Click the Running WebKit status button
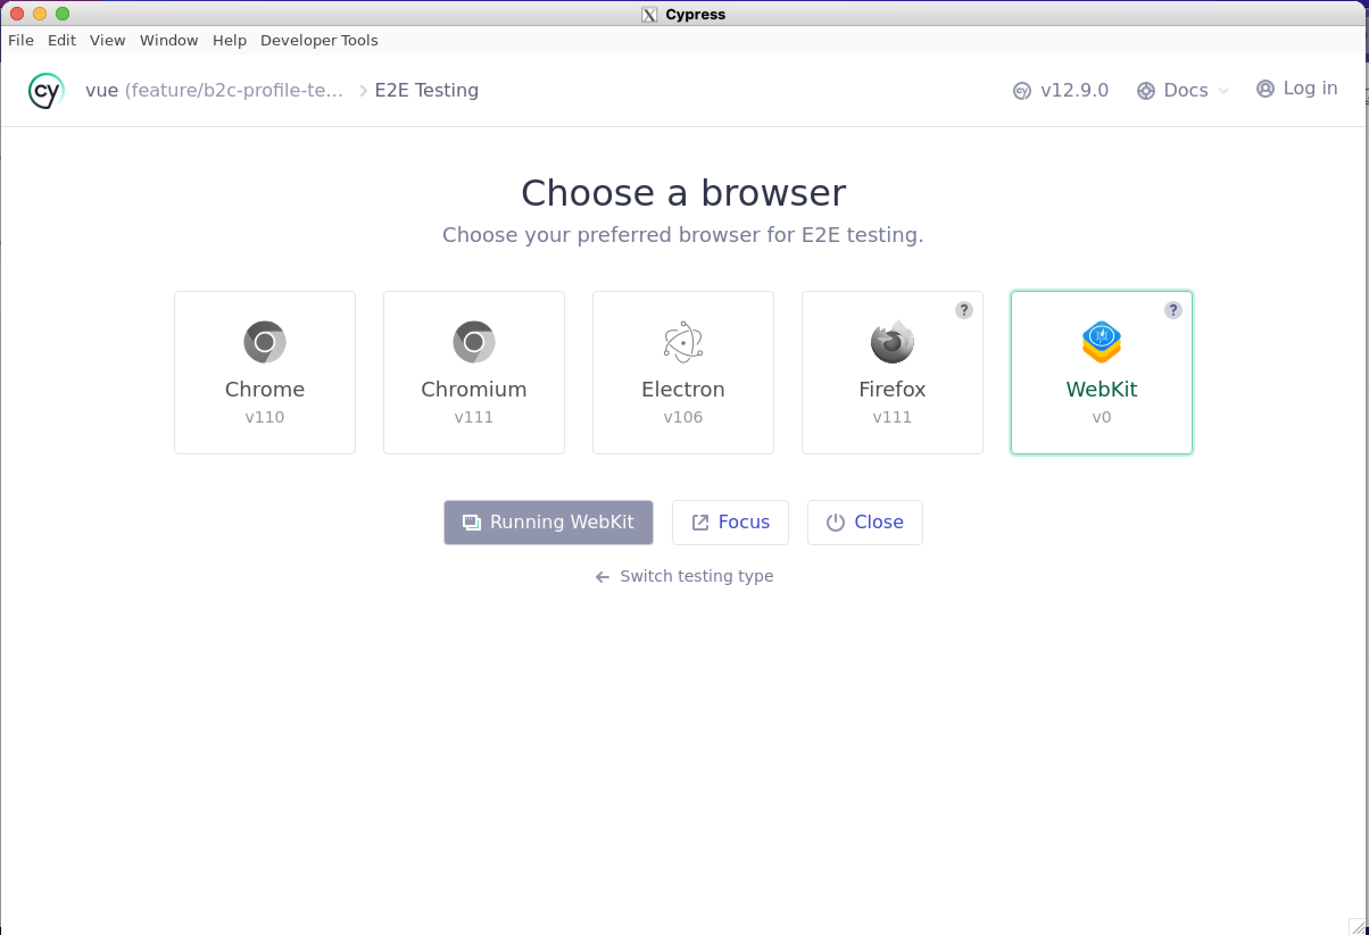The height and width of the screenshot is (935, 1369). 548,522
